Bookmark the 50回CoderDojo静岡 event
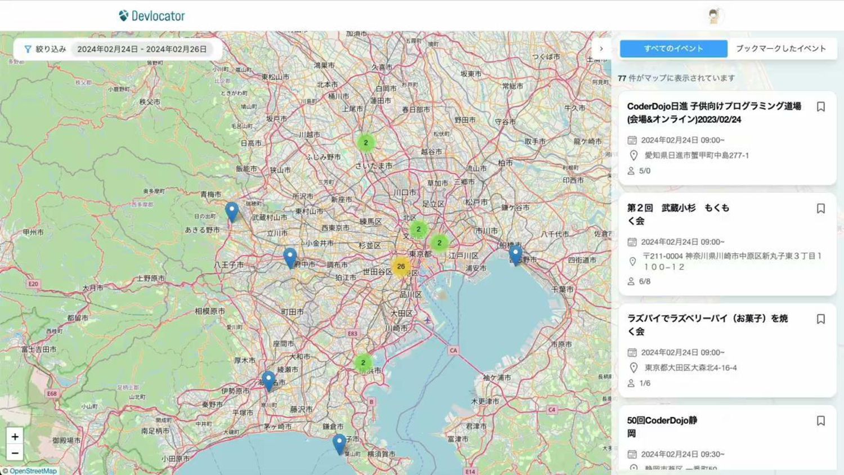Image resolution: width=844 pixels, height=475 pixels. click(820, 421)
